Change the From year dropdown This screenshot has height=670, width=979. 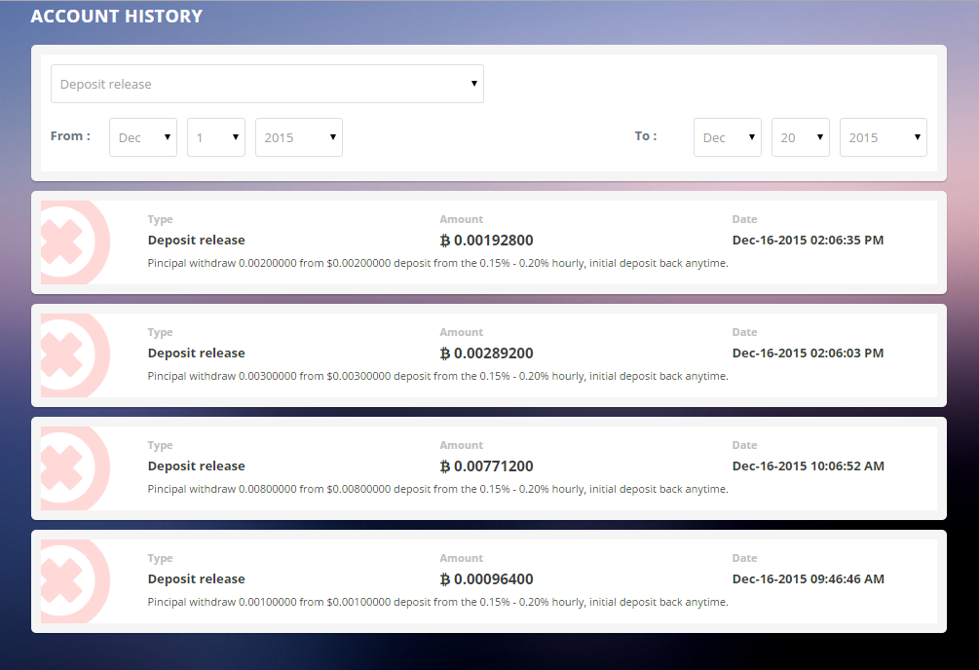pyautogui.click(x=299, y=137)
